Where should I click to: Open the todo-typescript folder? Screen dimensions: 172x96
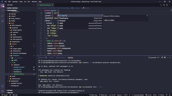pos(17,39)
